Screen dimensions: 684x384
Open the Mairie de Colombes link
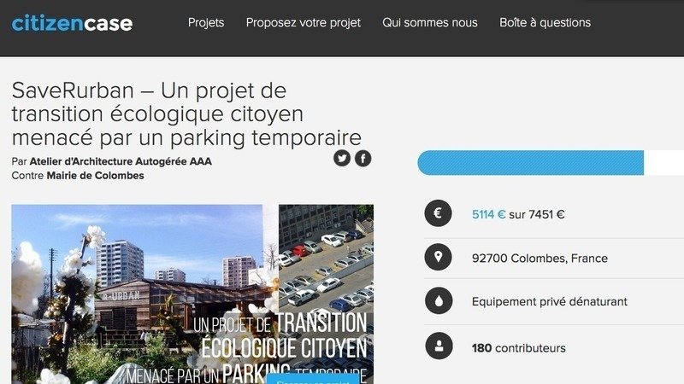pyautogui.click(x=95, y=176)
